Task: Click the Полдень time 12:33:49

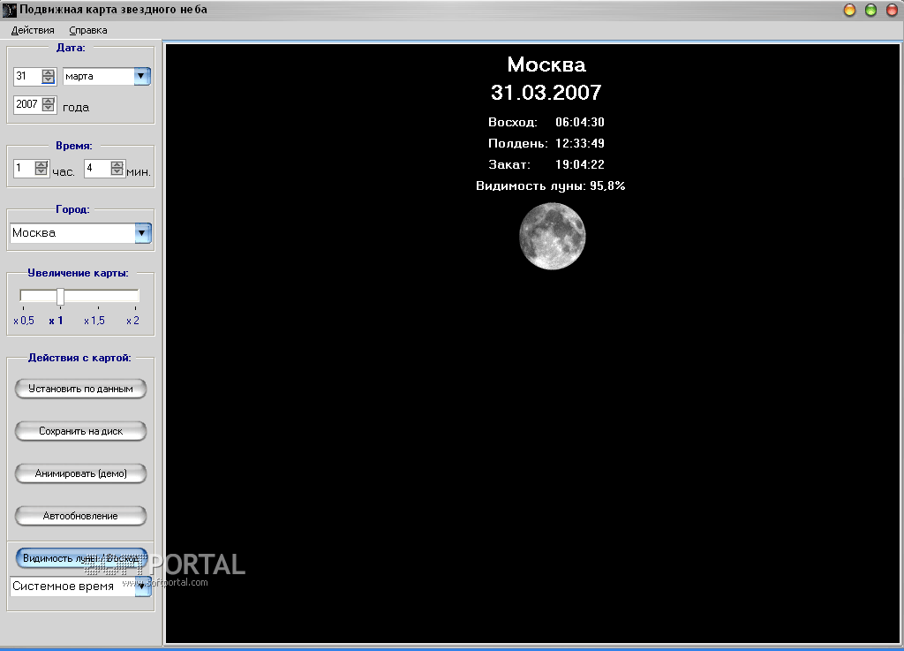Action: pyautogui.click(x=580, y=143)
